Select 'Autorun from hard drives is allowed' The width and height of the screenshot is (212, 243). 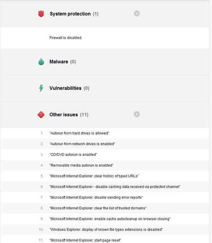[79, 133]
